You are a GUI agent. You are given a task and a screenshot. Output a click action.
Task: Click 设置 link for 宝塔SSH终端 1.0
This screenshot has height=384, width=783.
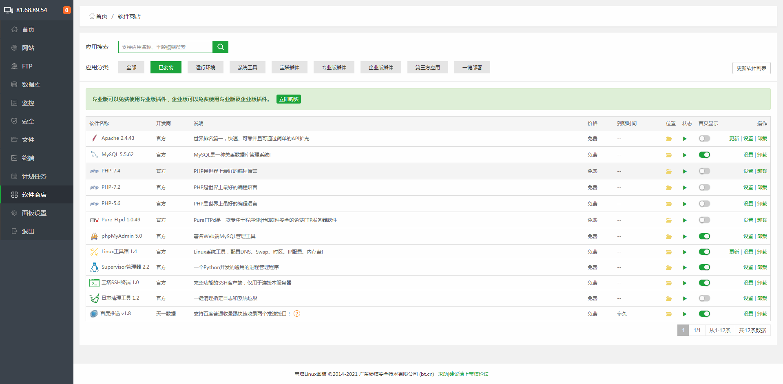pos(748,283)
